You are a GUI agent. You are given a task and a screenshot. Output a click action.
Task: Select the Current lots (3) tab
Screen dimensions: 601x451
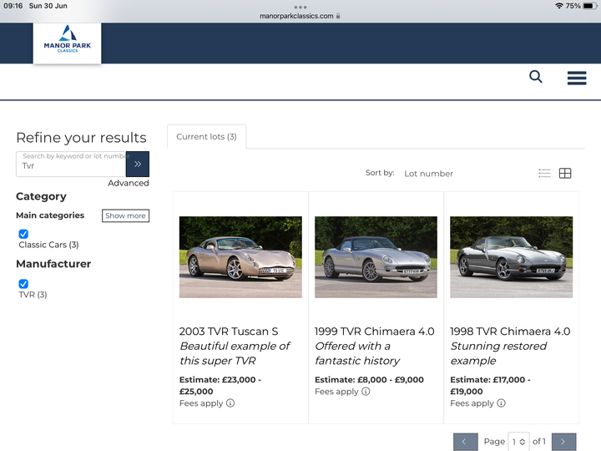click(206, 136)
